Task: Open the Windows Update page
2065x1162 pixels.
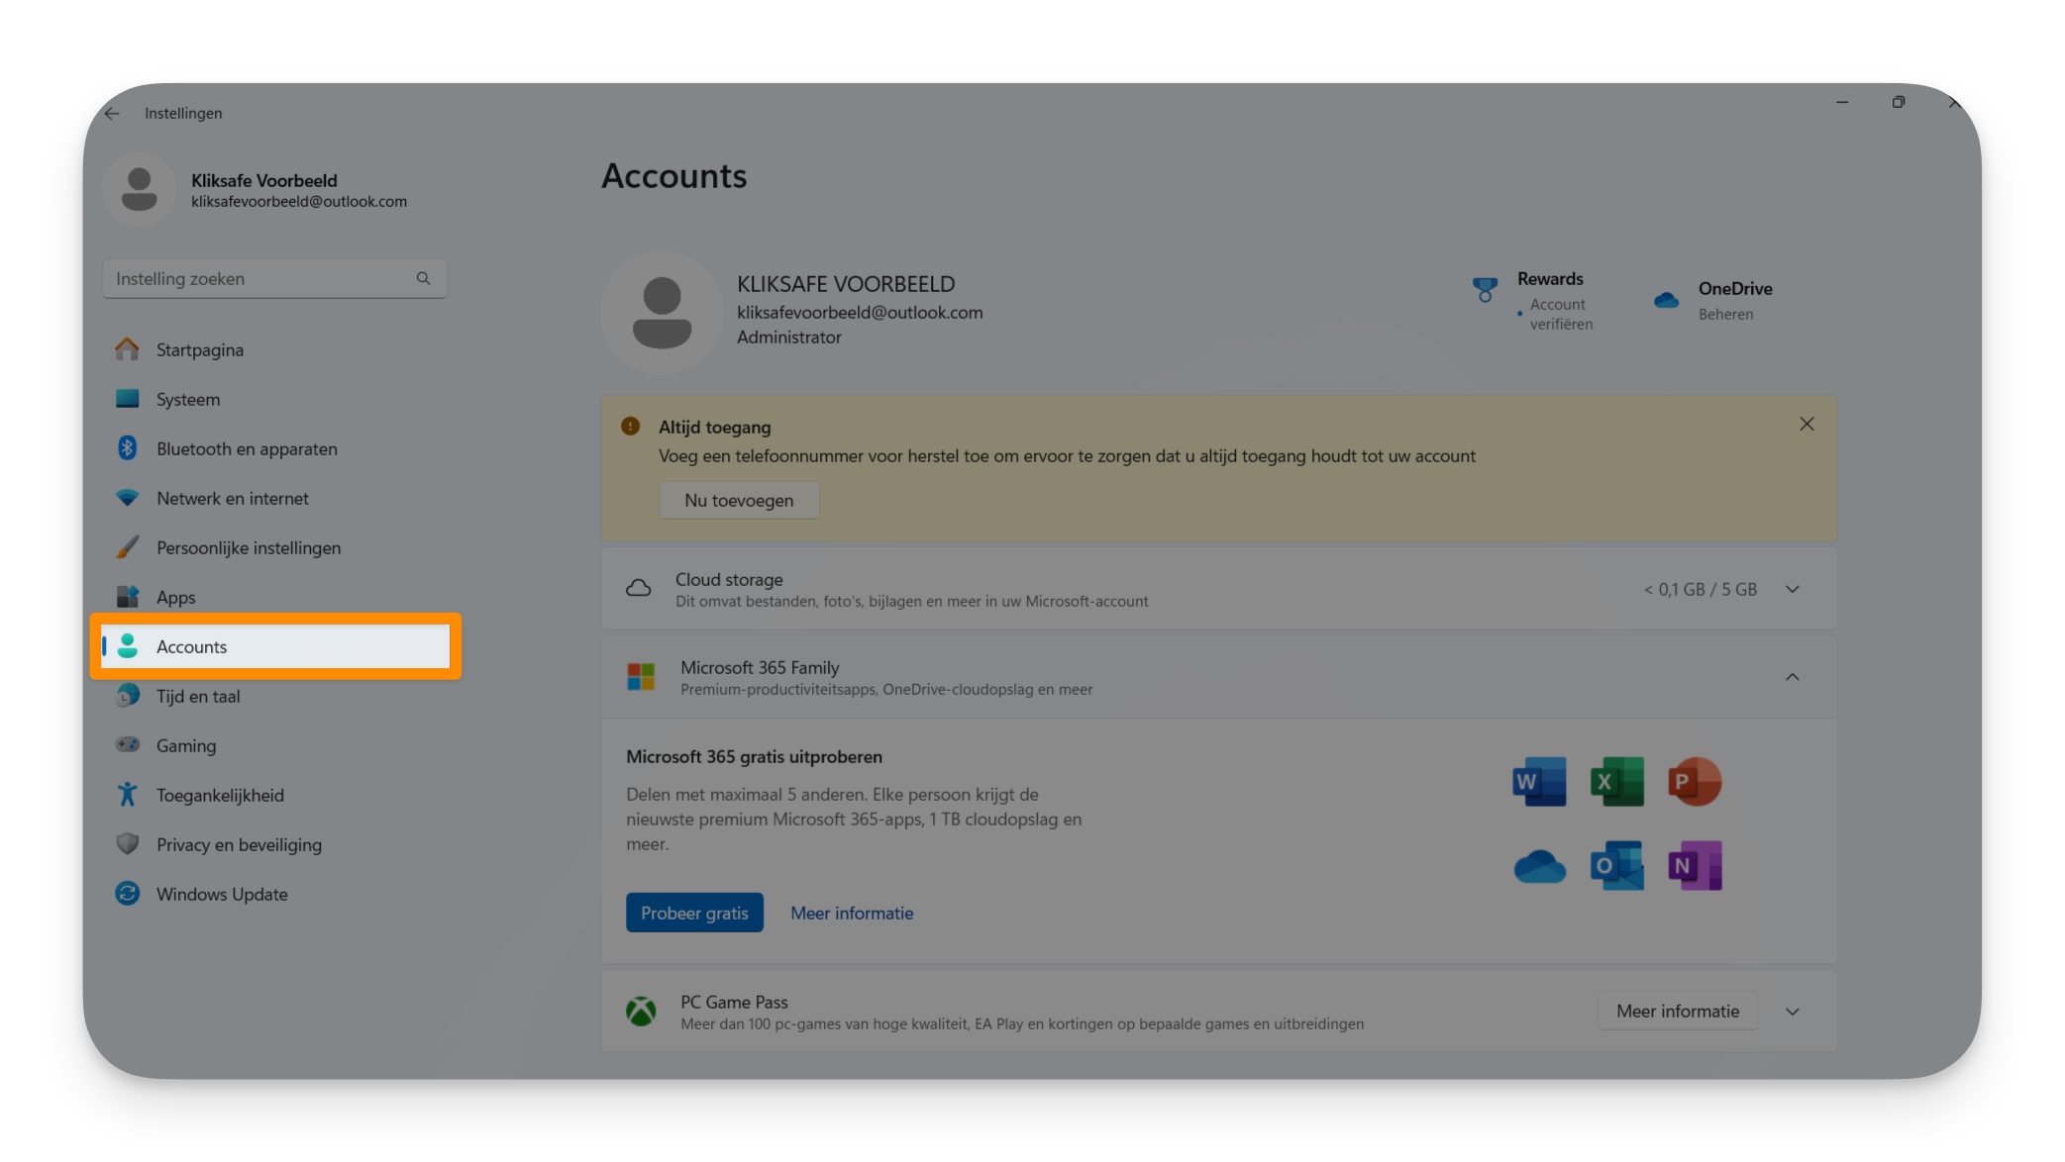Action: (x=274, y=894)
